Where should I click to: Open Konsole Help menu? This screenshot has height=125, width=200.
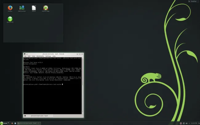[x=54, y=56]
